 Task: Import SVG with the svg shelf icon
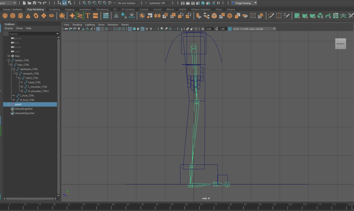[95, 16]
